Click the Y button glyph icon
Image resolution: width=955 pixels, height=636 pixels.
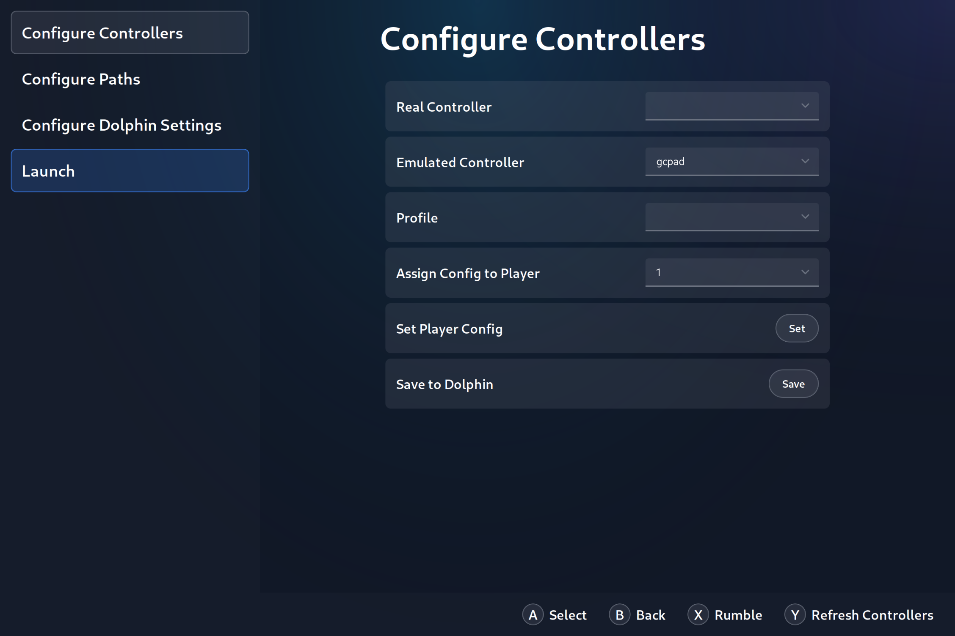[795, 614]
